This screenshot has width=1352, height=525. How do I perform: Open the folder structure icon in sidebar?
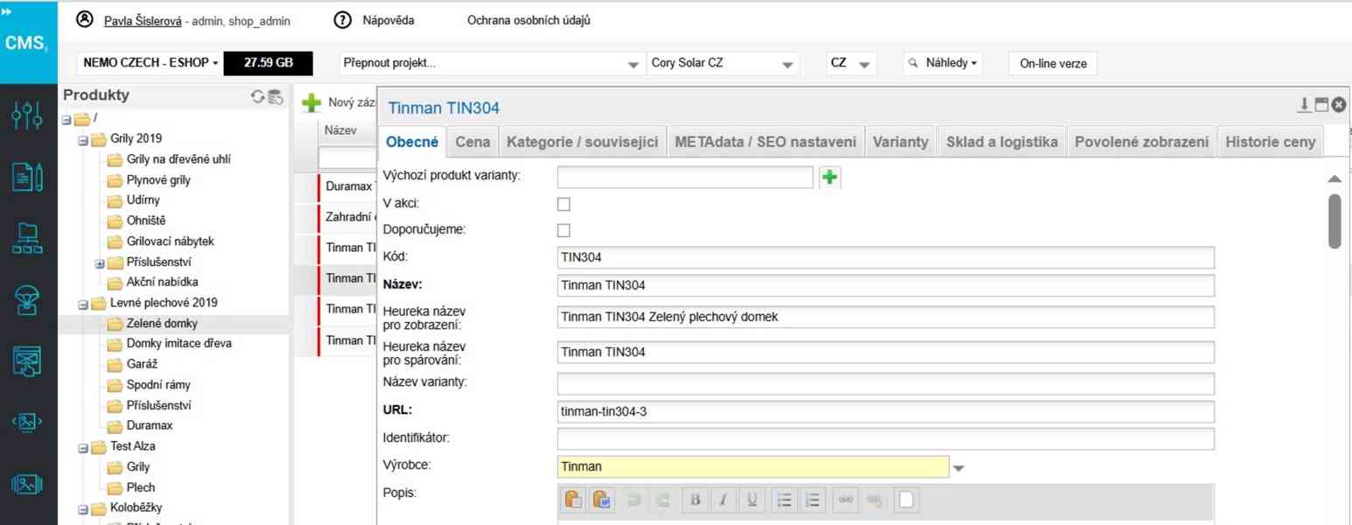(x=27, y=238)
